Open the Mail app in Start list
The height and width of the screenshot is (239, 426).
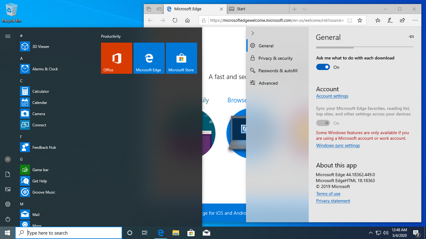click(56, 215)
